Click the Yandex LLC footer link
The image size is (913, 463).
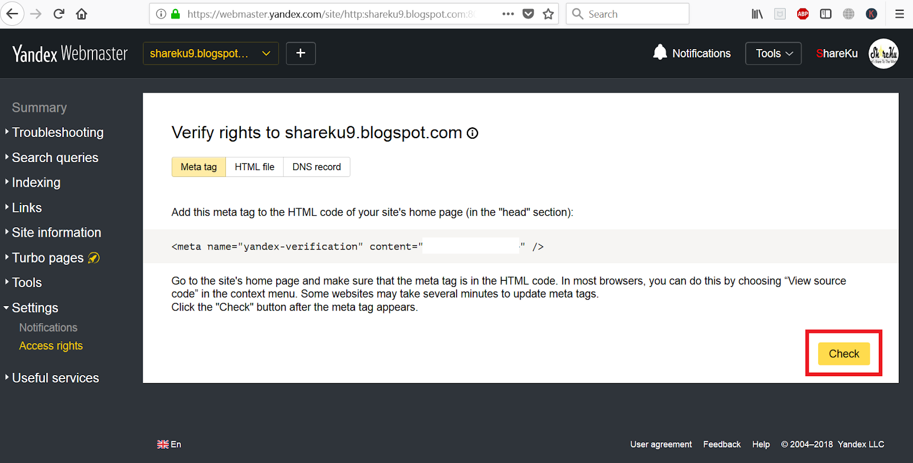coord(861,444)
